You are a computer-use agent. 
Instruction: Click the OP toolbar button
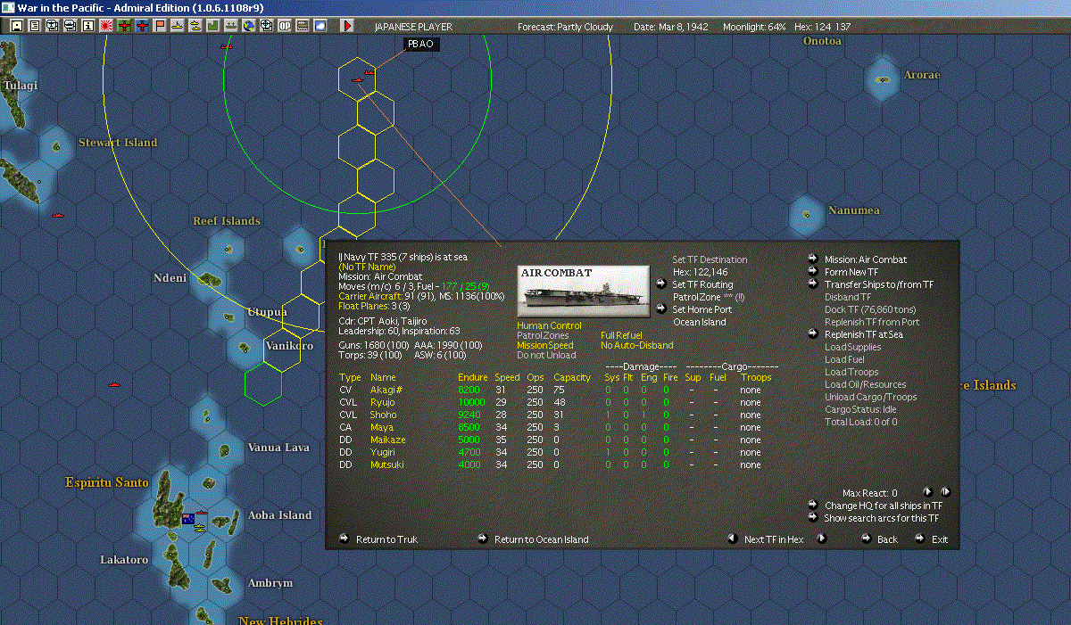285,26
